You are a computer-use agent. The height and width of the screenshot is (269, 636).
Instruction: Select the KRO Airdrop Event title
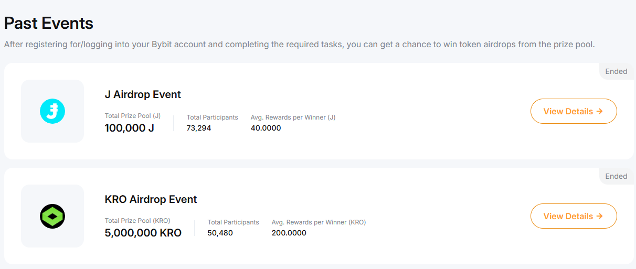coord(151,200)
